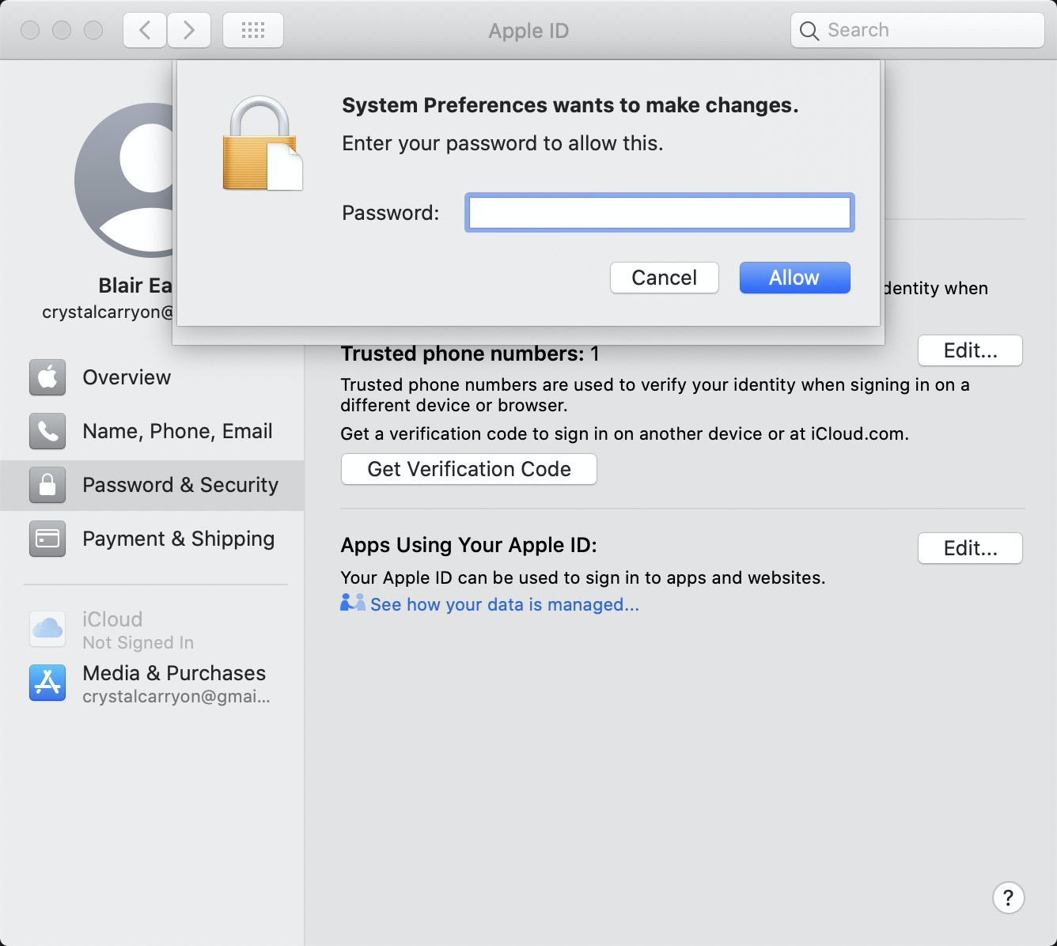Click 'System Preferences wants to make changes' text
Viewport: 1057px width, 946px height.
coord(570,105)
